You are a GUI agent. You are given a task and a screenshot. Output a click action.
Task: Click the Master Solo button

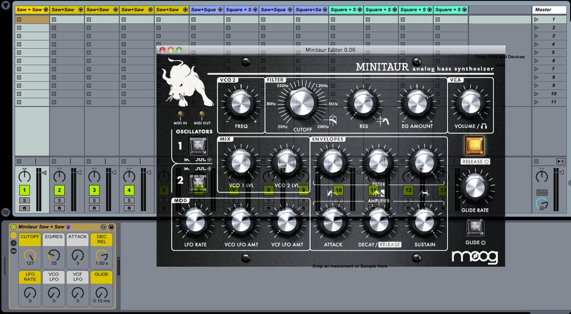pos(542,192)
